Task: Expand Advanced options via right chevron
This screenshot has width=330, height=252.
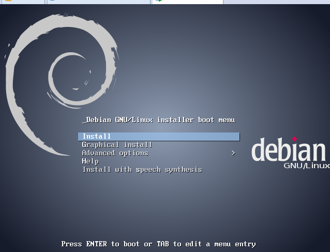Action: coord(233,153)
